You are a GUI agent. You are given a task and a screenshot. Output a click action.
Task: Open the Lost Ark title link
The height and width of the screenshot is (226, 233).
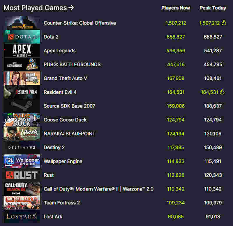click(53, 216)
